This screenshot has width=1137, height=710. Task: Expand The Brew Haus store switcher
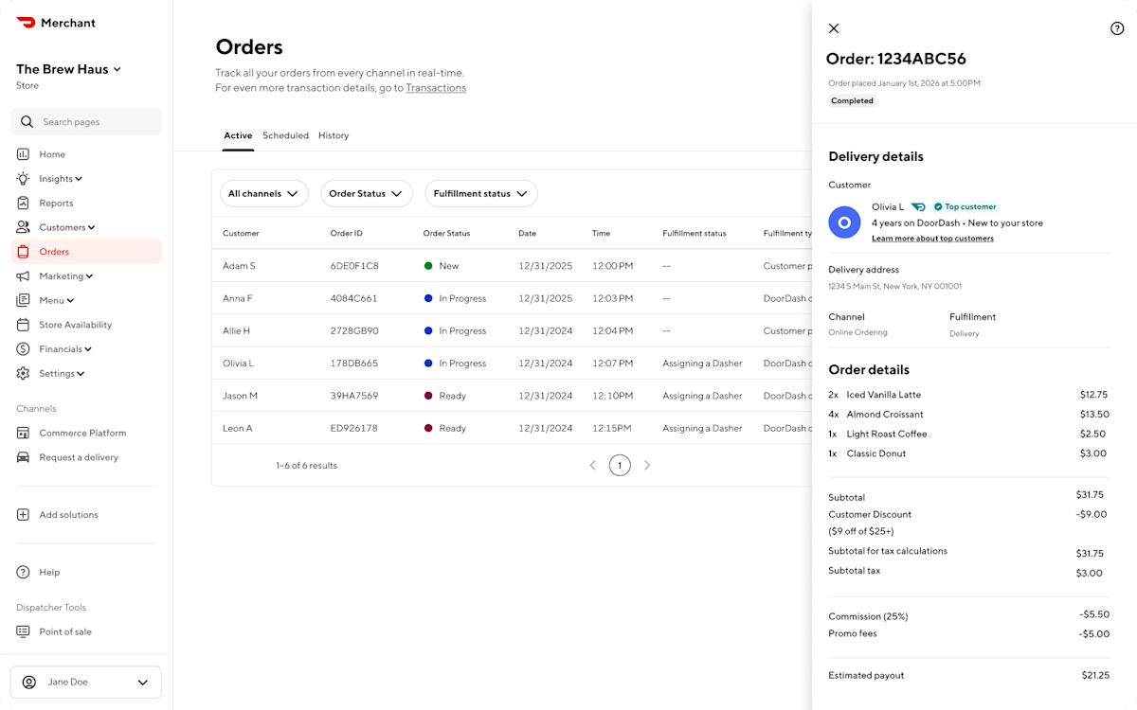click(68, 68)
